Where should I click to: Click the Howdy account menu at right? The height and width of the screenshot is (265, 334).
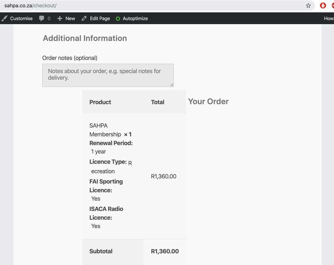coord(329,19)
